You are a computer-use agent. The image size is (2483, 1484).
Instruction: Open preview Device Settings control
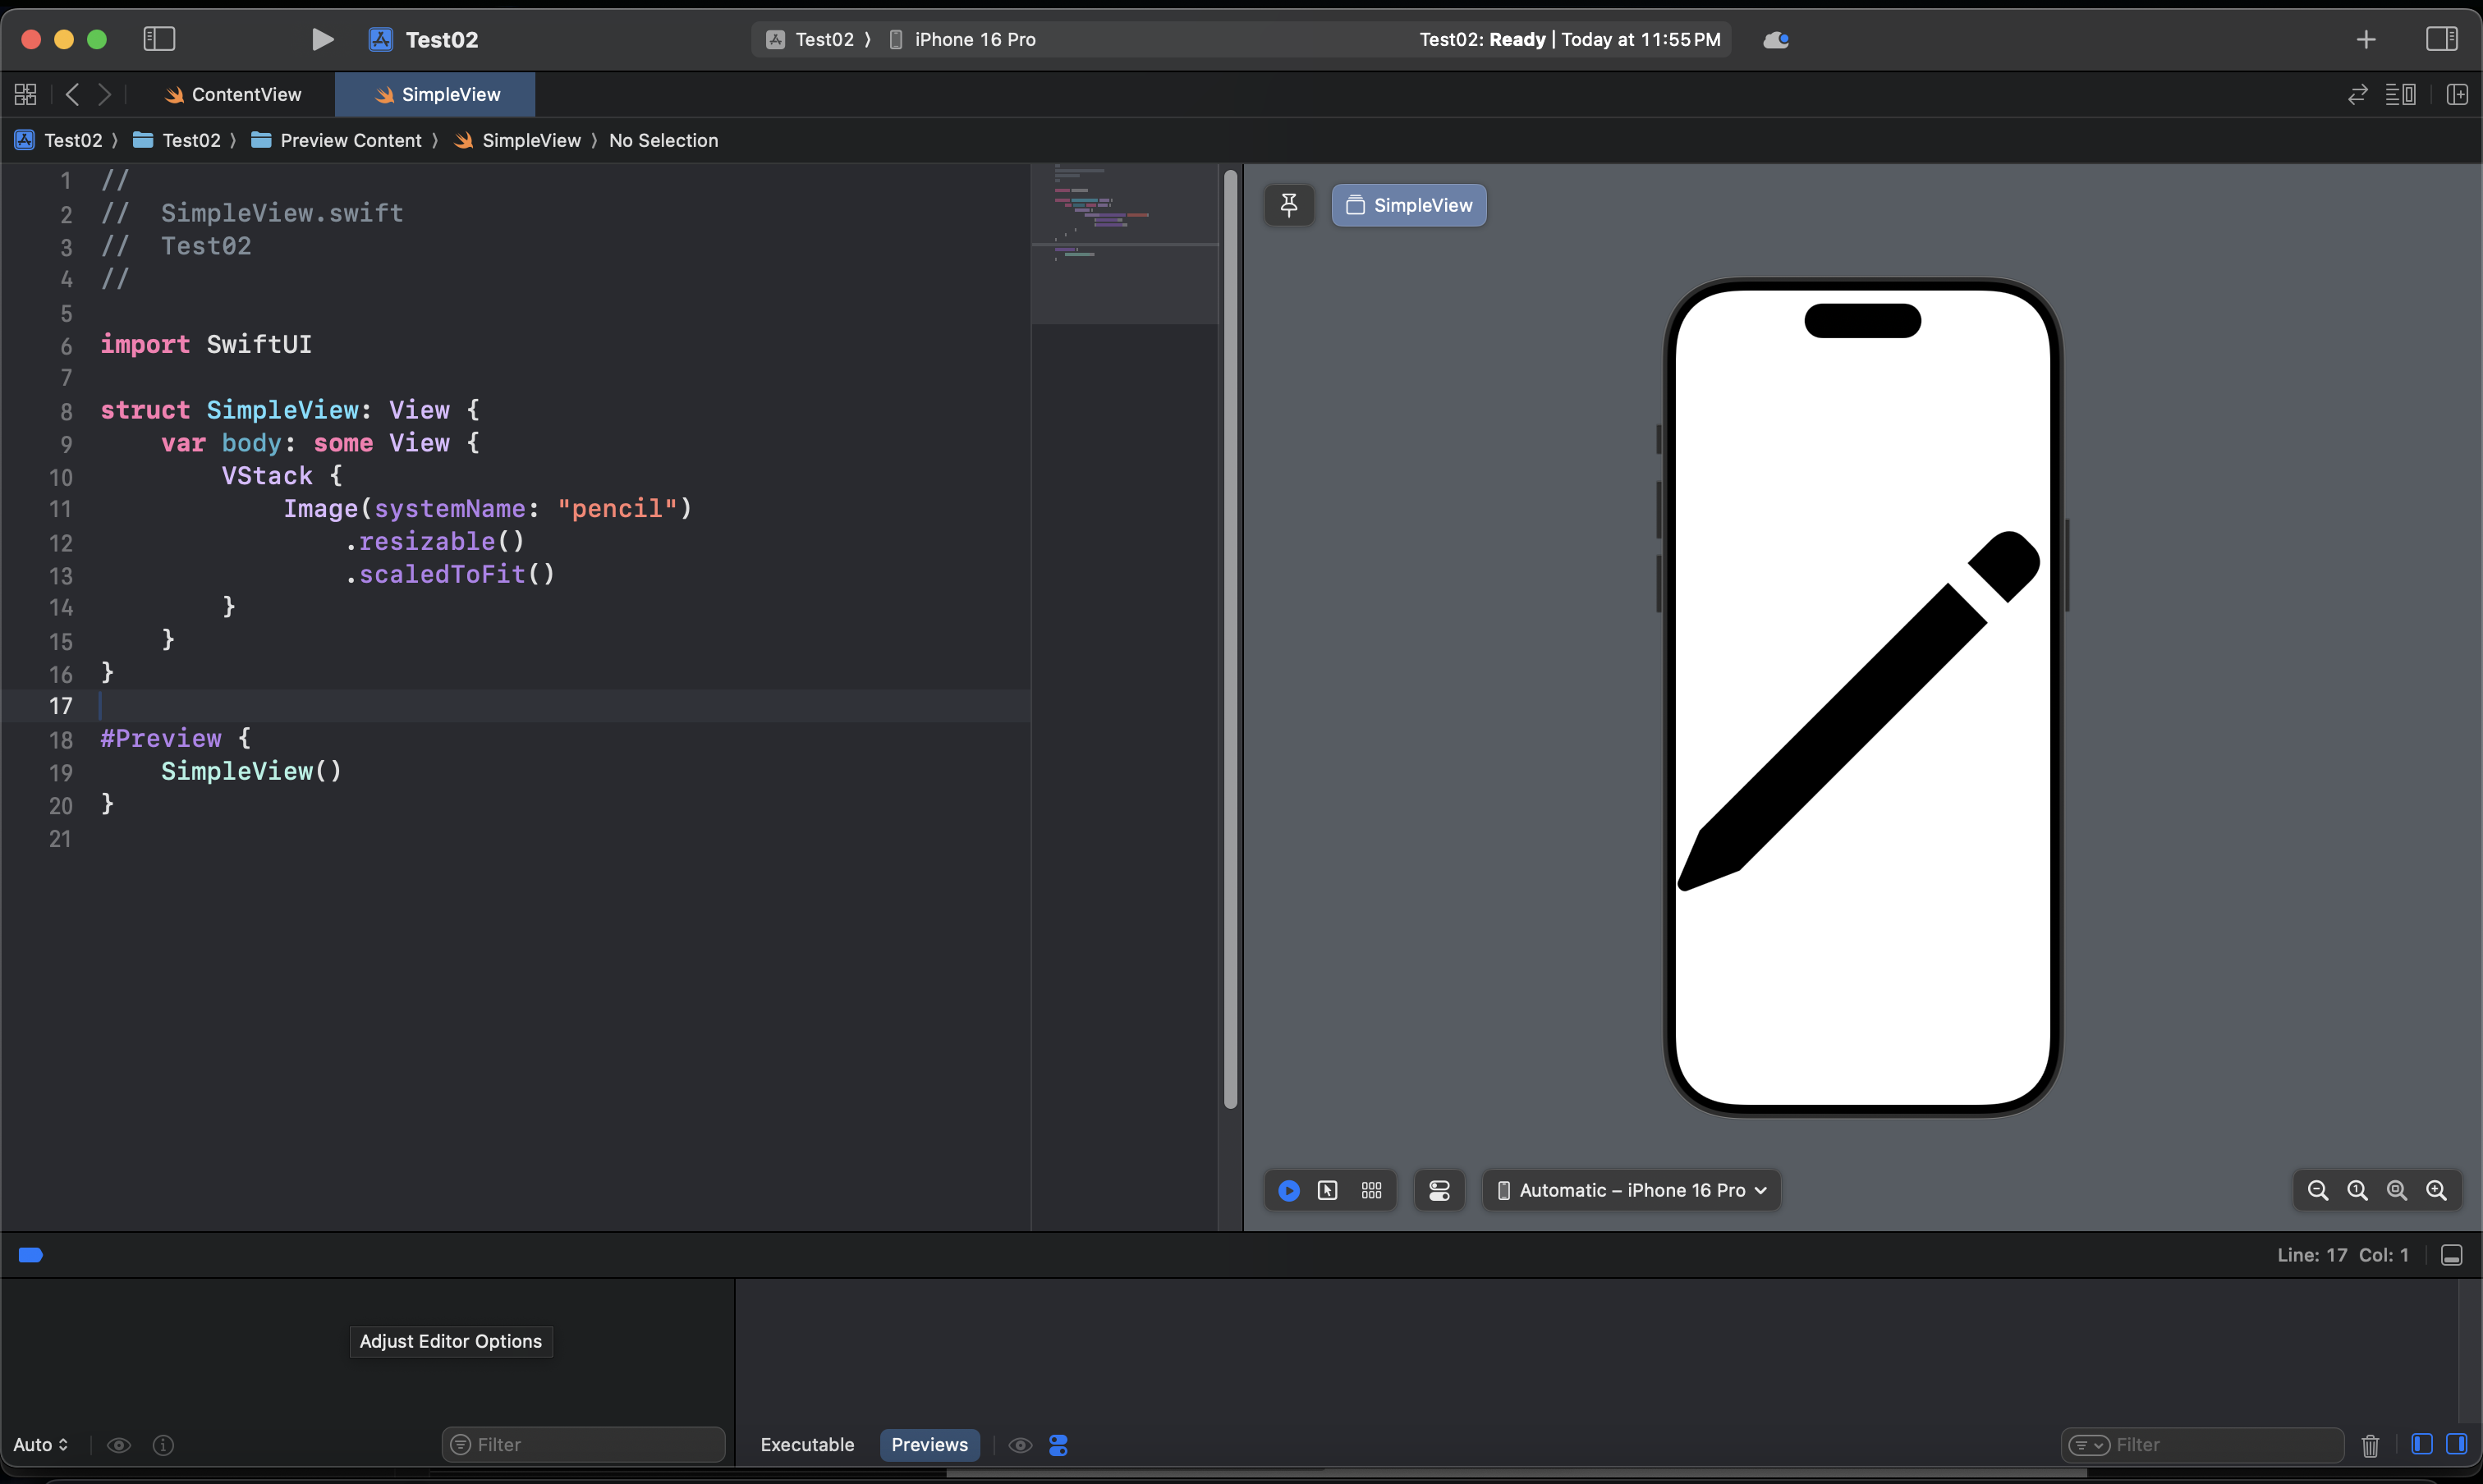point(1439,1190)
